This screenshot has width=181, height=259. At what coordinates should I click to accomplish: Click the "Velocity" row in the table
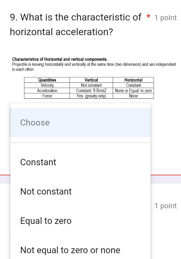47,85
